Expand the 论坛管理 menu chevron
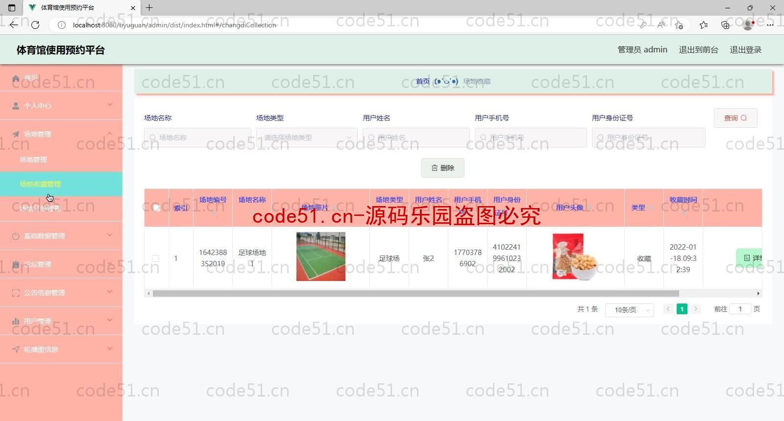 110,264
